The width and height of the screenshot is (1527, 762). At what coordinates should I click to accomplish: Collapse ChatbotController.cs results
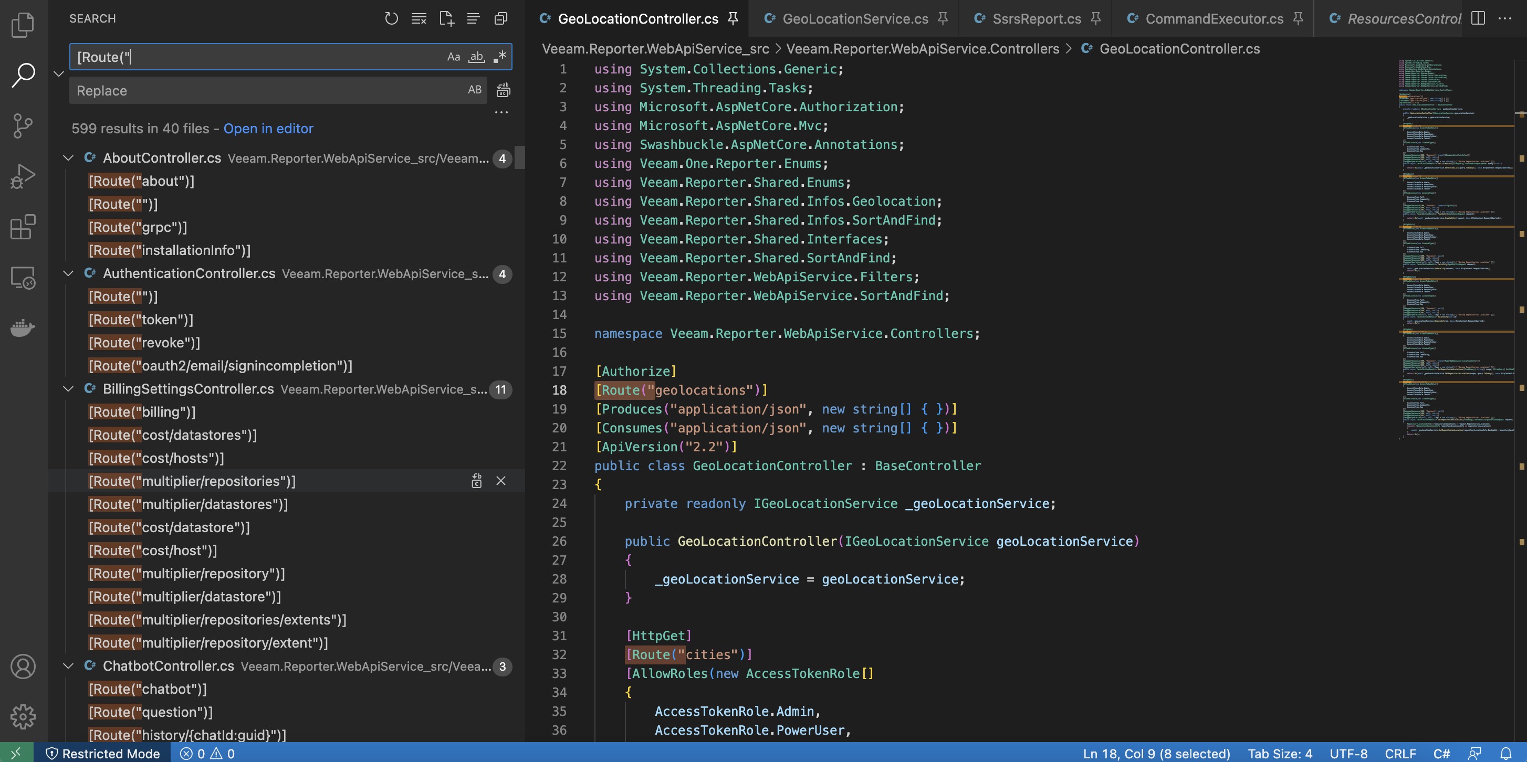69,666
